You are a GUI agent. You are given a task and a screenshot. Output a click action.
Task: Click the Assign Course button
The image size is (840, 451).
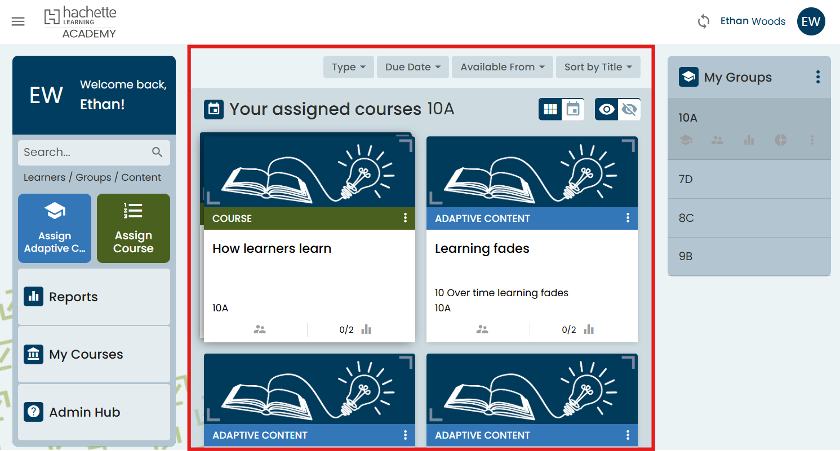134,228
